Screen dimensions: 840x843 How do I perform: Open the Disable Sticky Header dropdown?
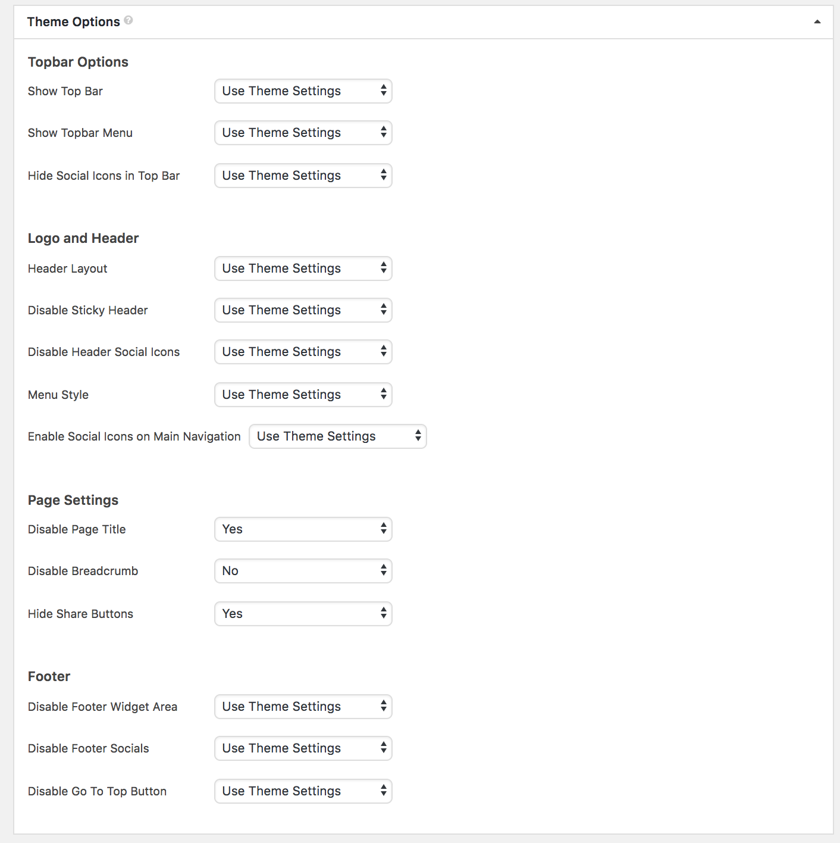click(303, 310)
